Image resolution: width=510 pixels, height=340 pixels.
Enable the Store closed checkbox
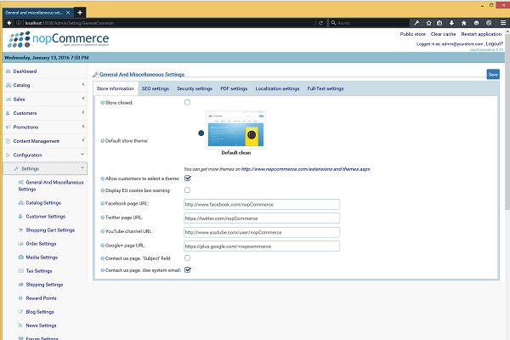[x=187, y=102]
